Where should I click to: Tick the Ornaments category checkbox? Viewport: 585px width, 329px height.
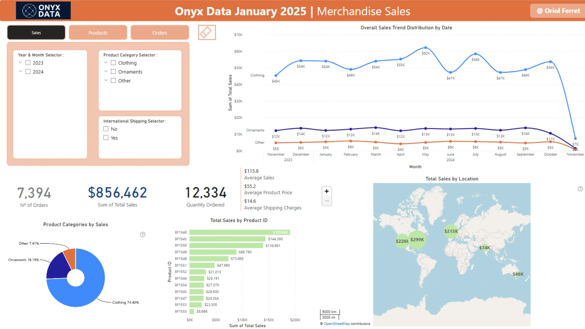coord(113,72)
